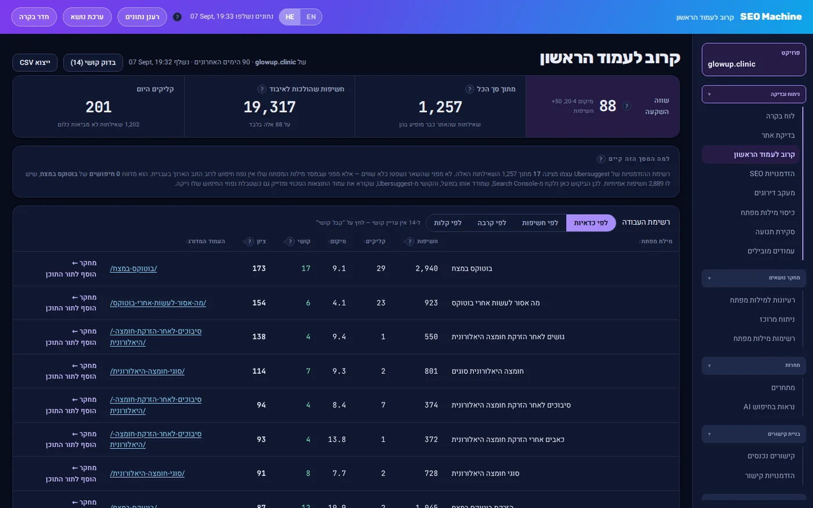Click הוסף לתור התוכן in the כאבים אחרי row

71,445
